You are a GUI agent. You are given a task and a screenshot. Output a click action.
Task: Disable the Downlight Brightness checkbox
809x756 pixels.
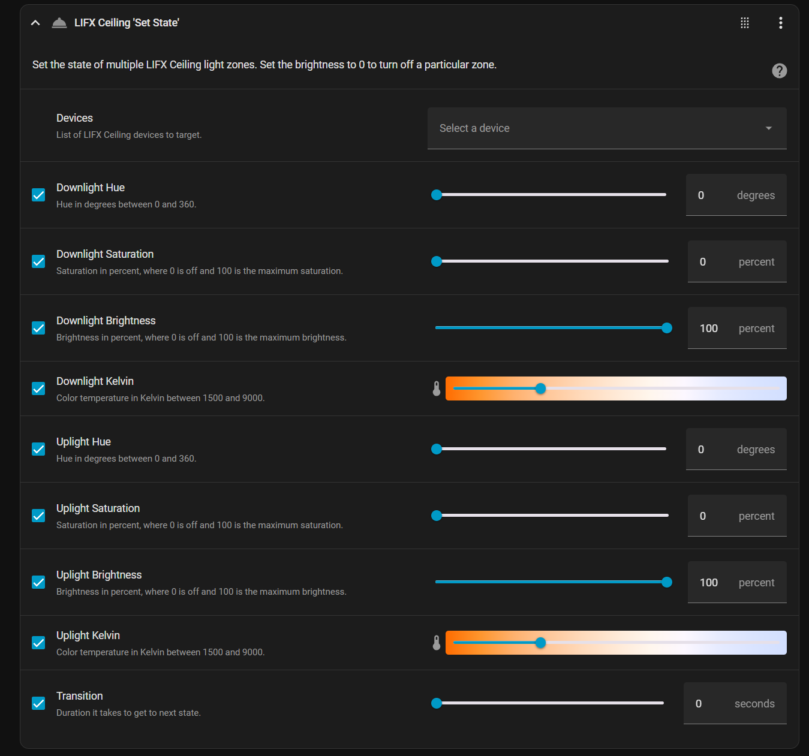click(38, 329)
